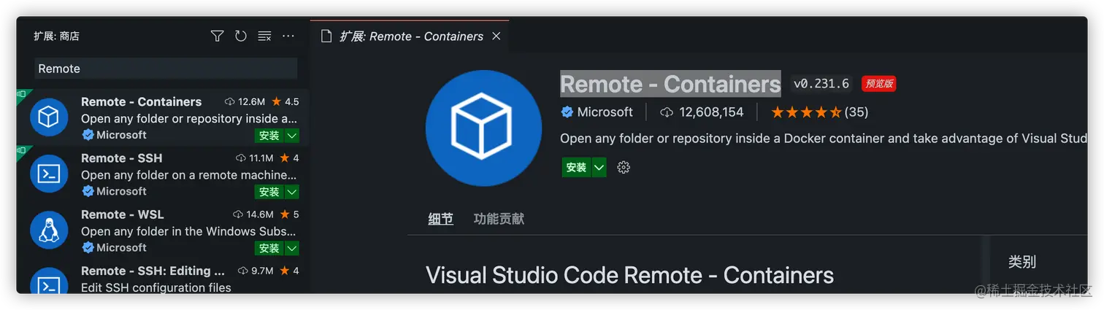Image resolution: width=1104 pixels, height=310 pixels.
Task: Refresh the extensions marketplace list
Action: coord(240,36)
